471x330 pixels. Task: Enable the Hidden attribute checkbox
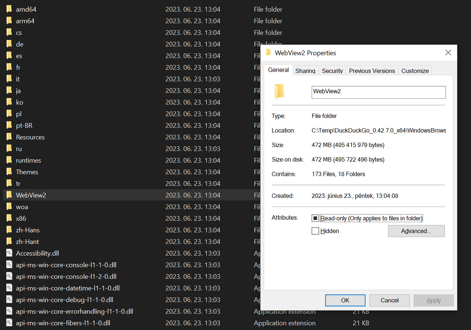315,231
